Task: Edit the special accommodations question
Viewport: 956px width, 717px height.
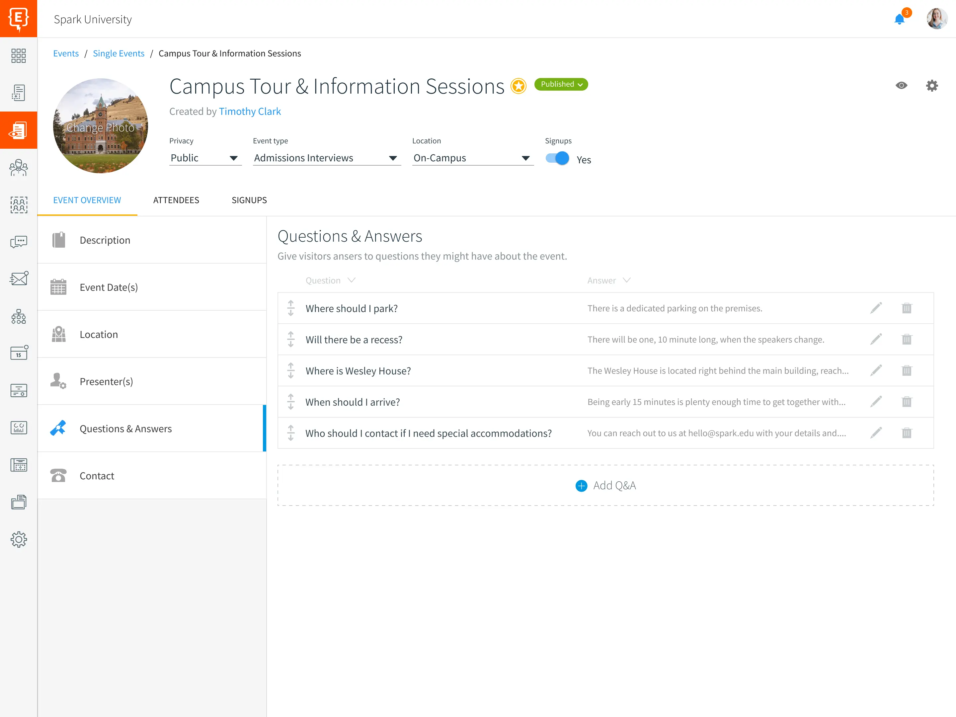Action: [876, 433]
